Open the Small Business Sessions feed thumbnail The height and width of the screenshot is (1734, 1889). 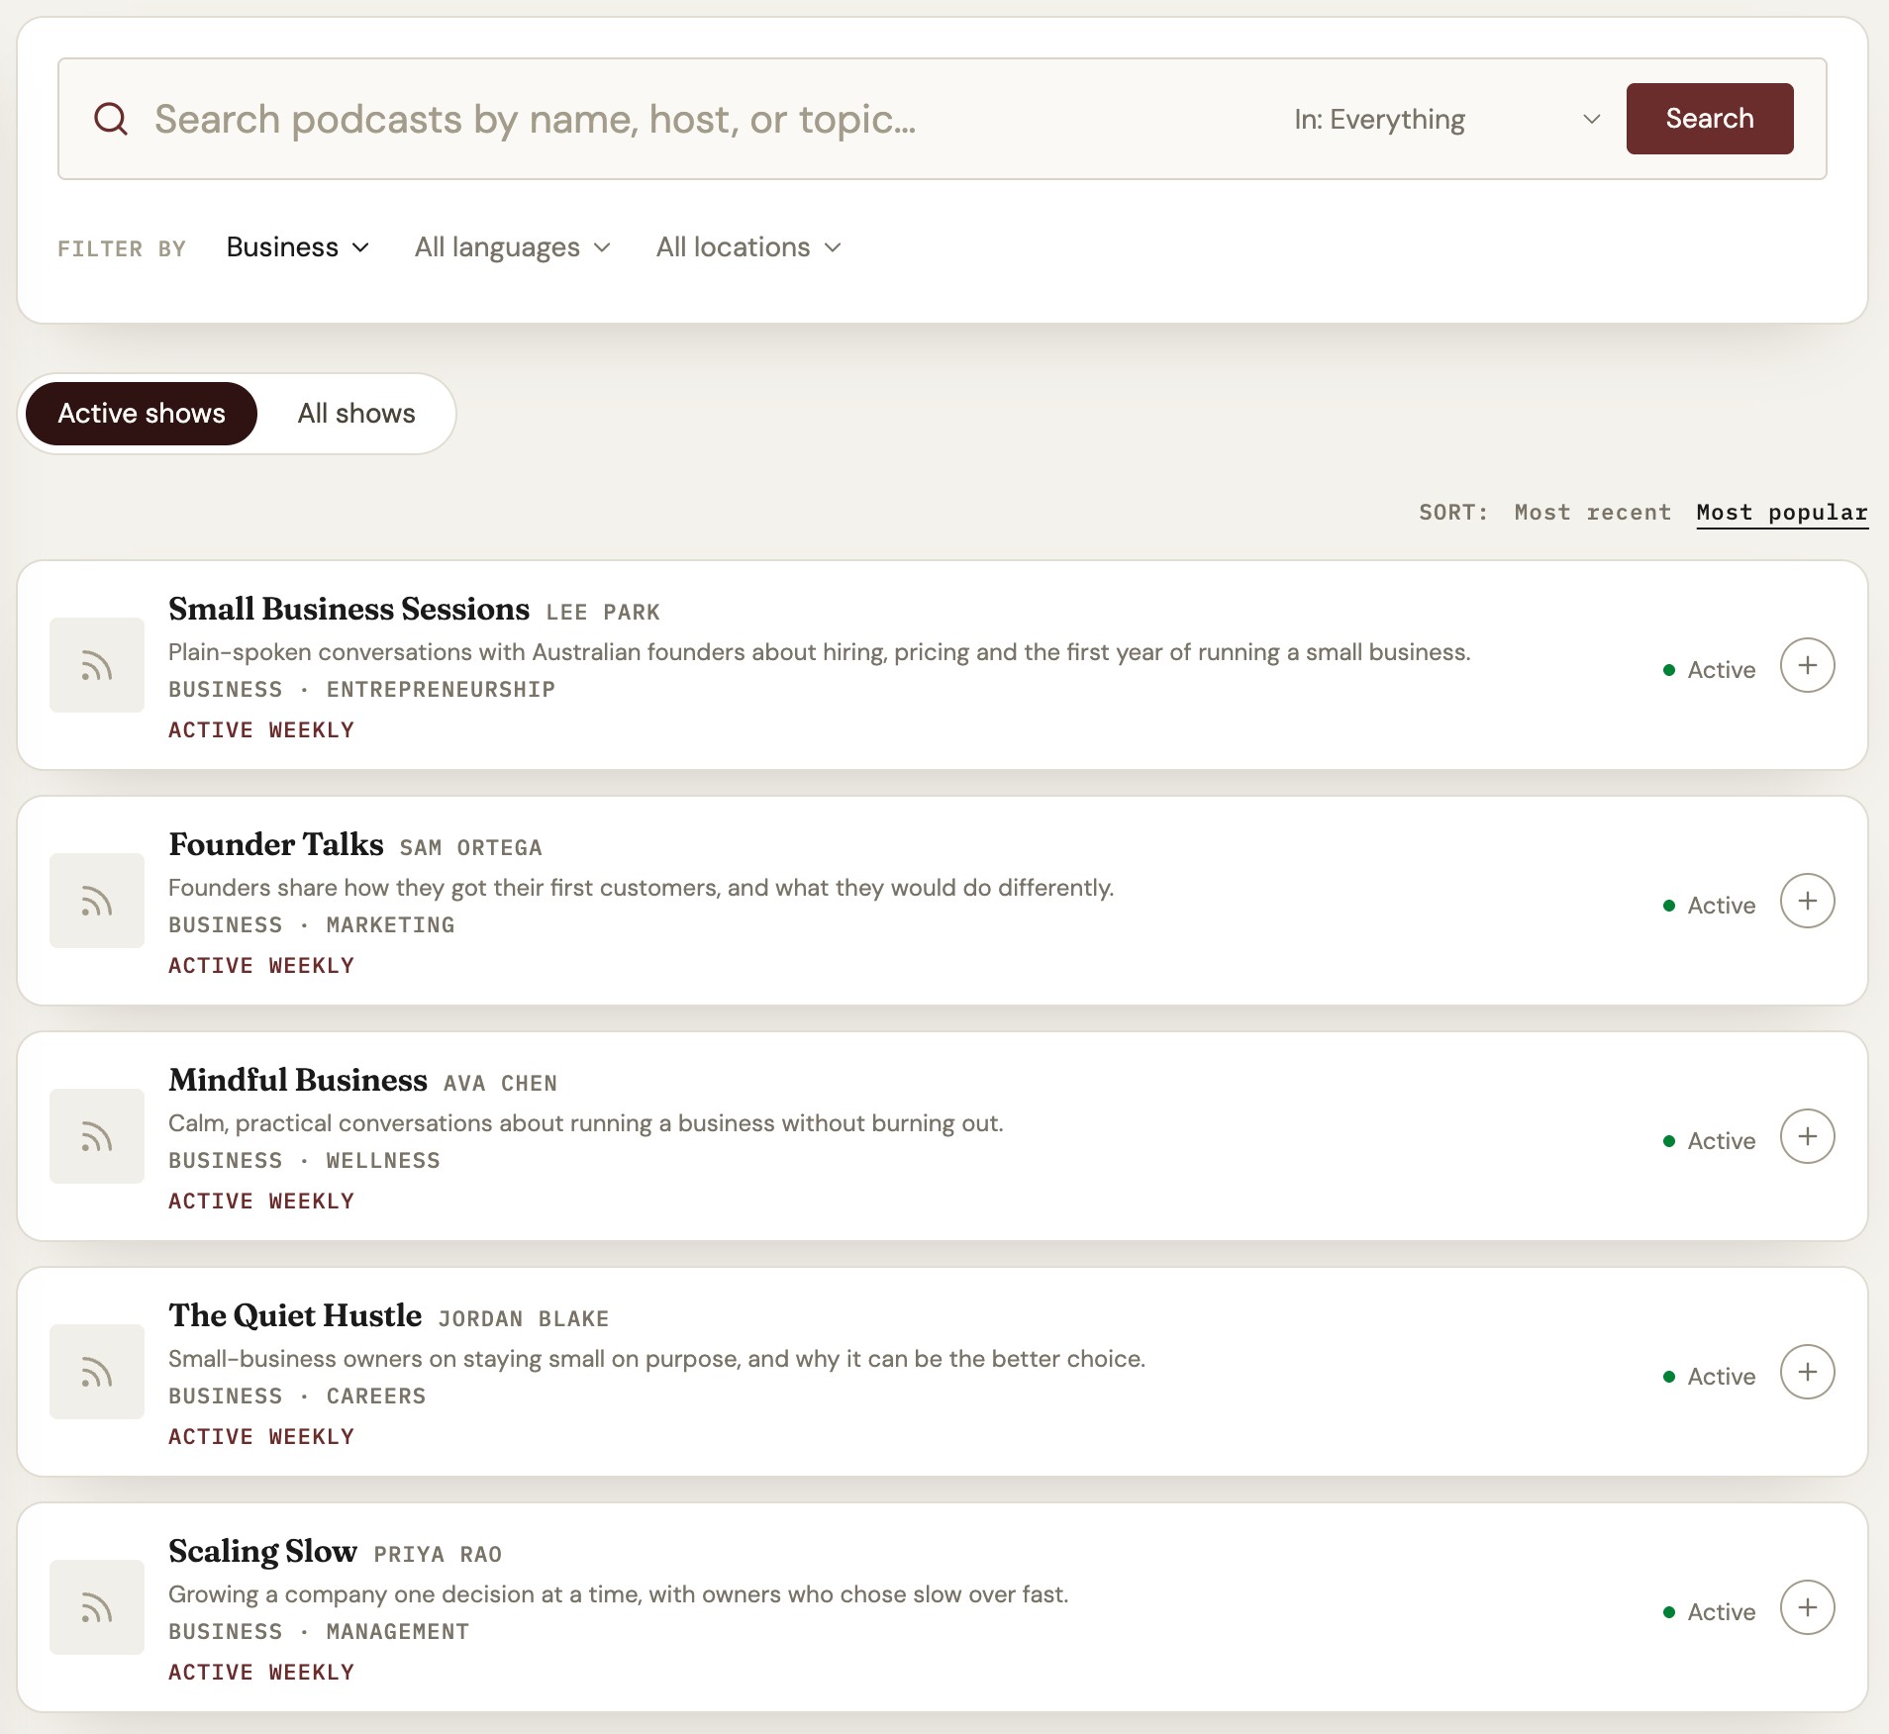pyautogui.click(x=97, y=665)
